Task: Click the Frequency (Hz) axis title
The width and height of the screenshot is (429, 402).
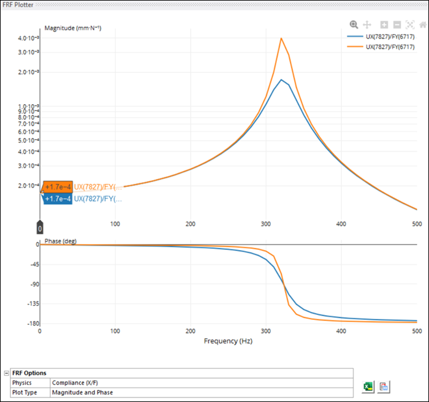Action: pos(228,341)
